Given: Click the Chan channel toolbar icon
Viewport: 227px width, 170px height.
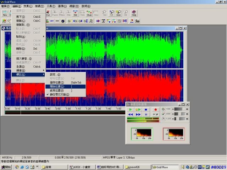Looking at the screenshot, I should [x=89, y=13].
